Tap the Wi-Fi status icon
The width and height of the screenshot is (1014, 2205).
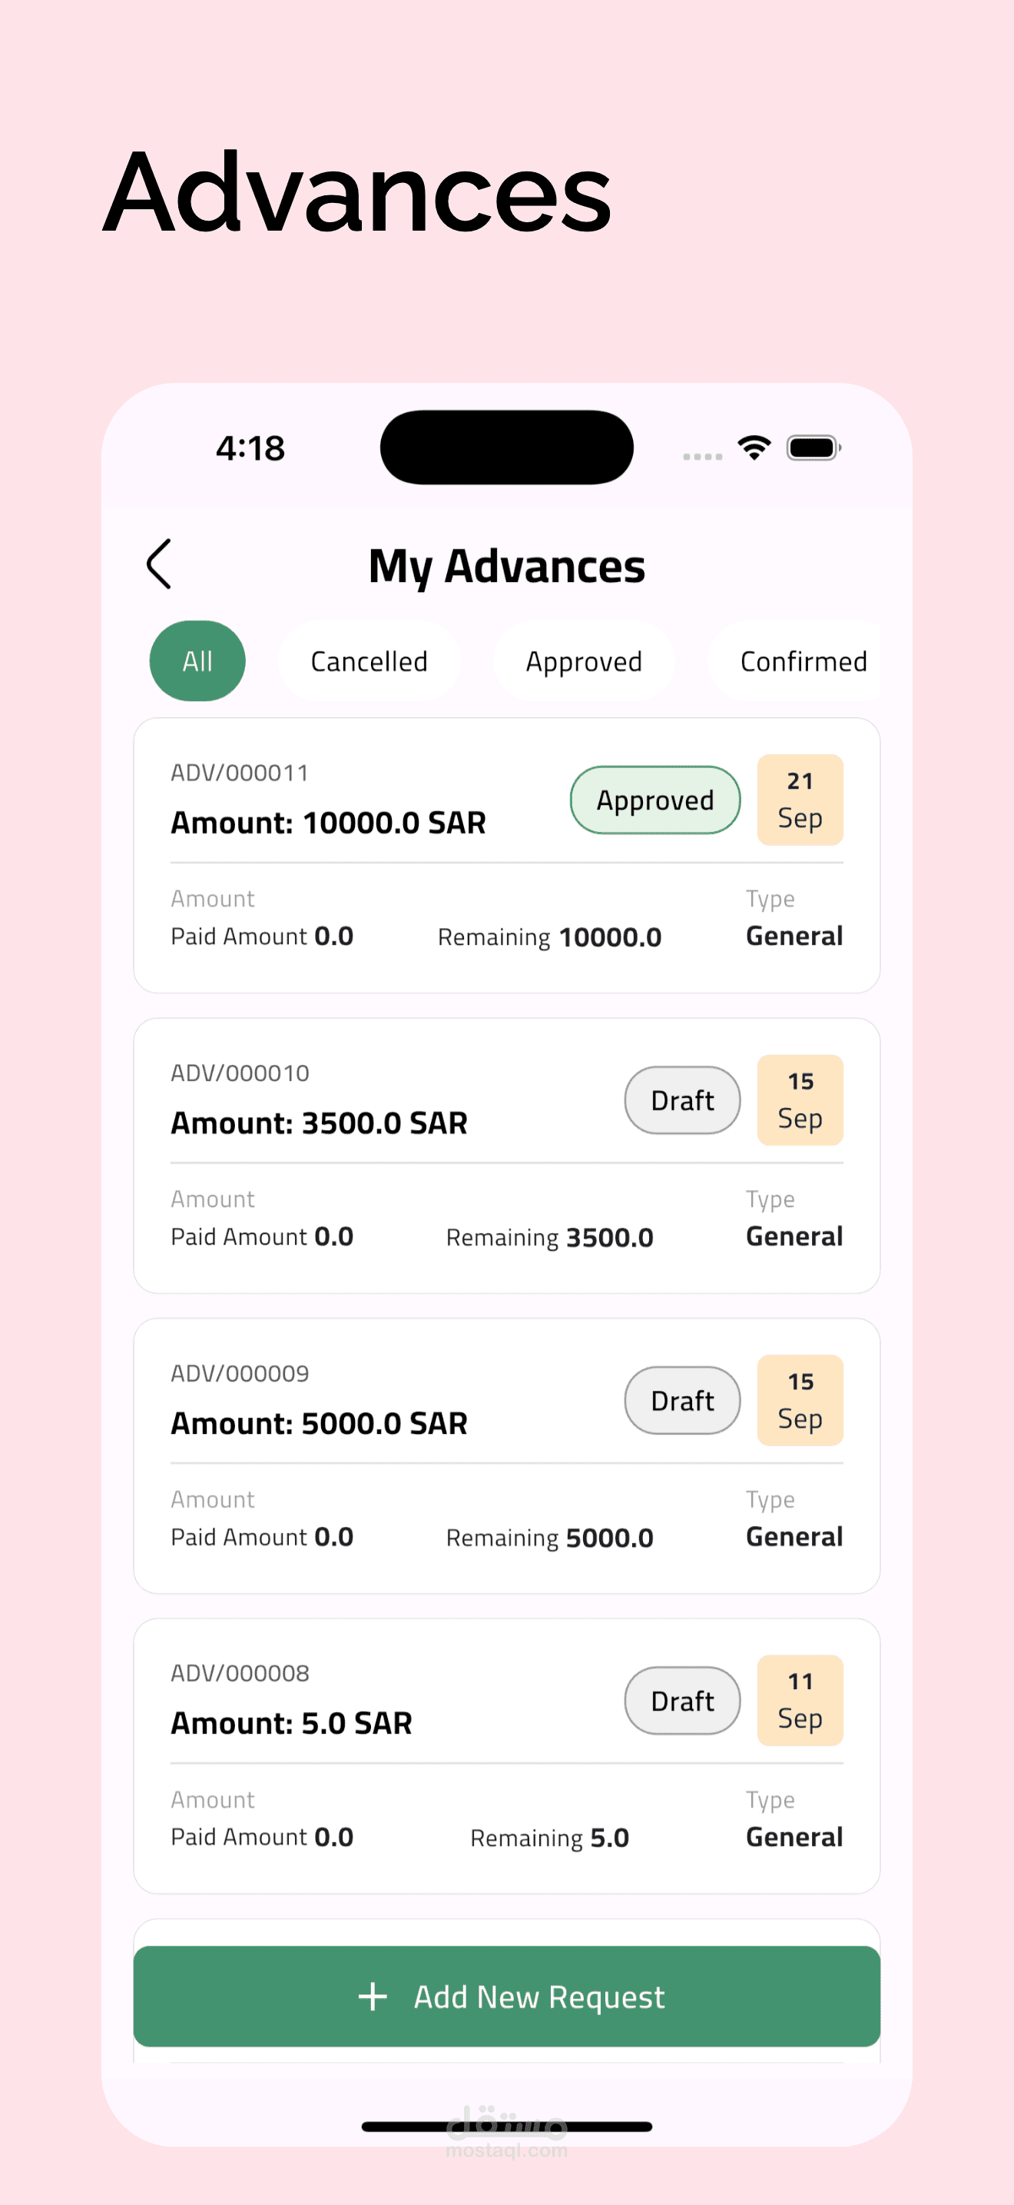(x=754, y=447)
